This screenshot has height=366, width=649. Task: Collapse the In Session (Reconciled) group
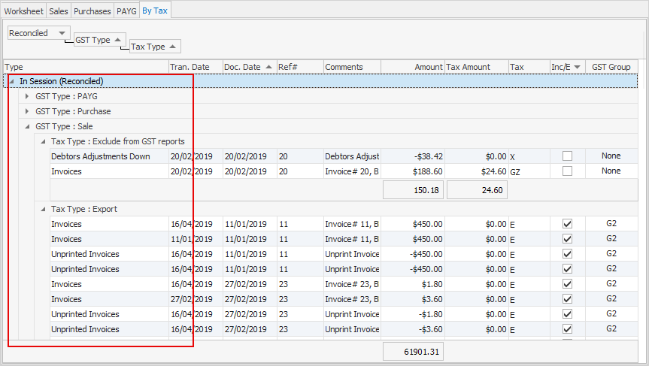[x=11, y=81]
